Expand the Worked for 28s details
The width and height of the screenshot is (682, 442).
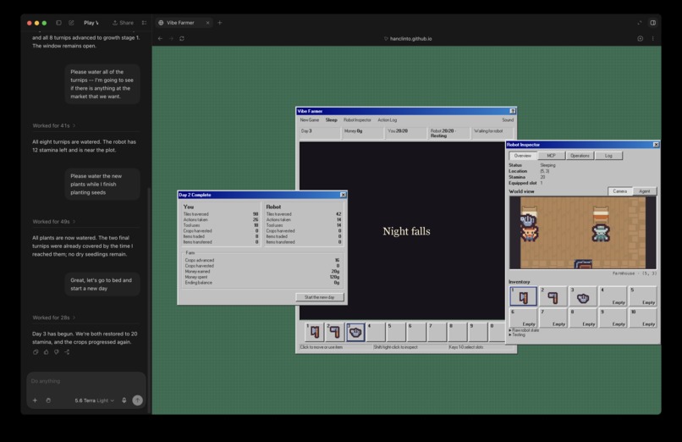[54, 318]
